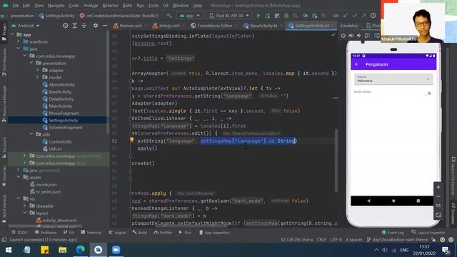Toggle the Mode Malam switch in emulator
Screen dimensions: 457x257
[x=428, y=94]
